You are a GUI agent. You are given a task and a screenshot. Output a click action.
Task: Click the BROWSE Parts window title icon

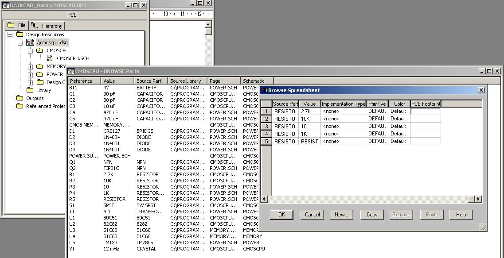[x=71, y=71]
